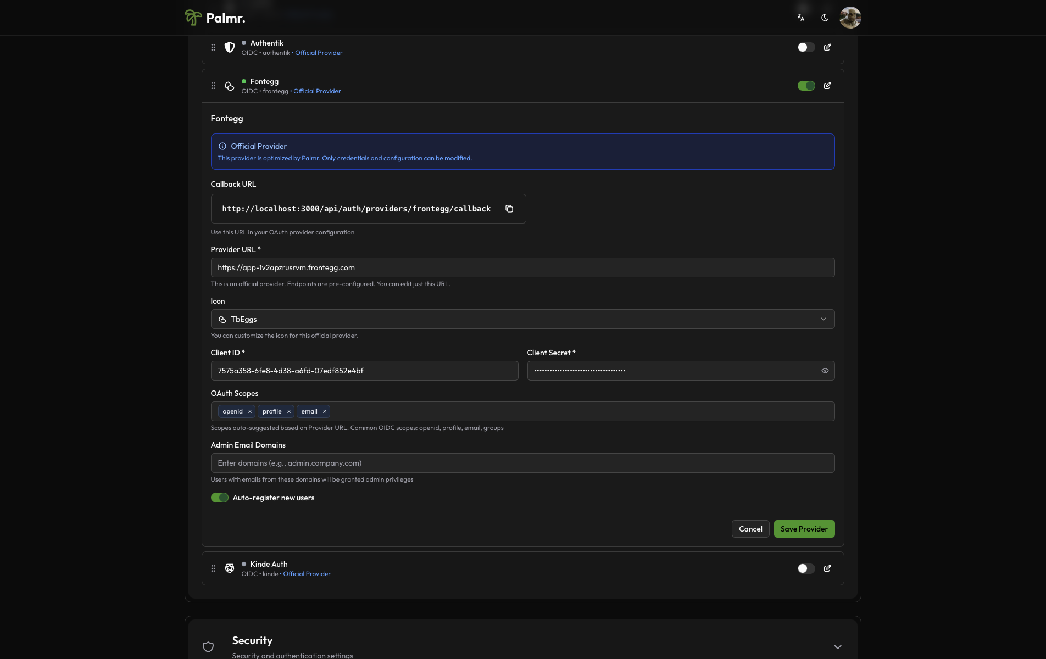The image size is (1046, 659).
Task: Click the edit icon for Fontegg
Action: pos(827,86)
